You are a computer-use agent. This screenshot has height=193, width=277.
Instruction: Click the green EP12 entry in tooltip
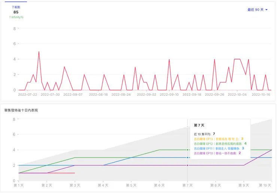pos(220,144)
